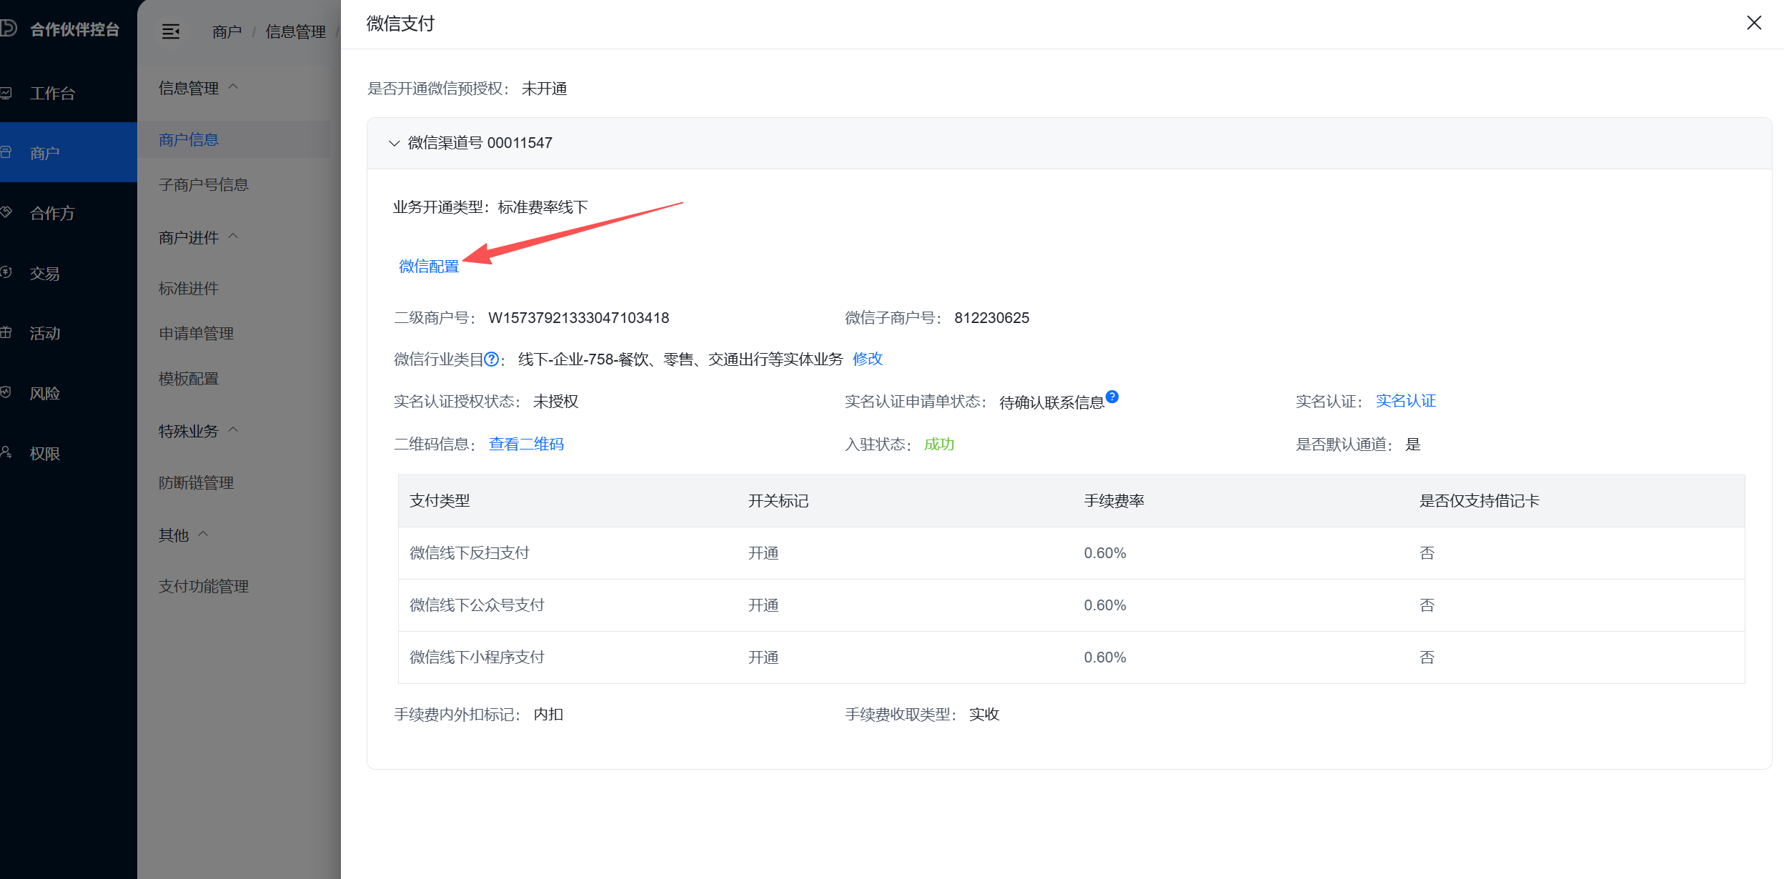Click the 未开通 pre-authorization status
The image size is (1784, 879).
pos(545,88)
